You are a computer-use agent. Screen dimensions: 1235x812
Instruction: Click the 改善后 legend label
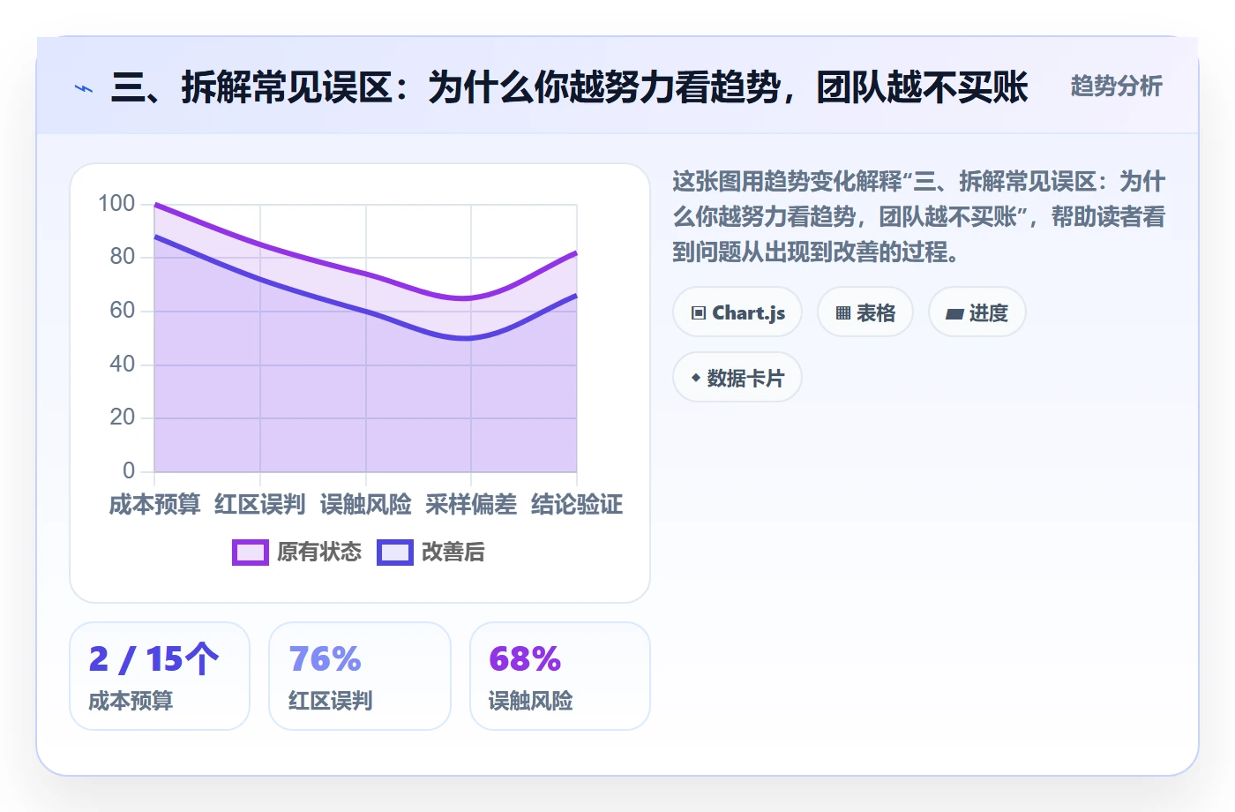[x=453, y=553]
